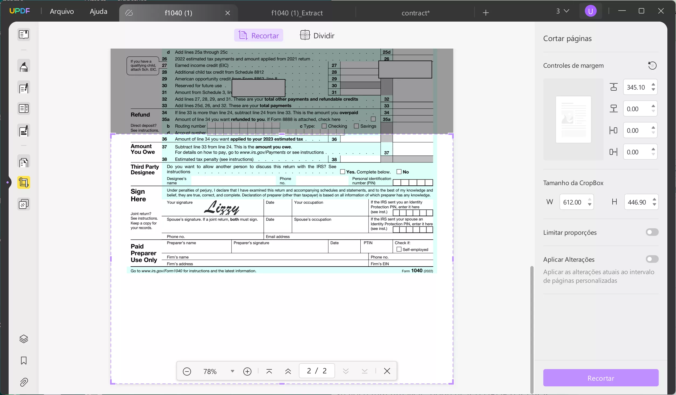
Task: Click the Recortar button in right panel
Action: click(600, 378)
